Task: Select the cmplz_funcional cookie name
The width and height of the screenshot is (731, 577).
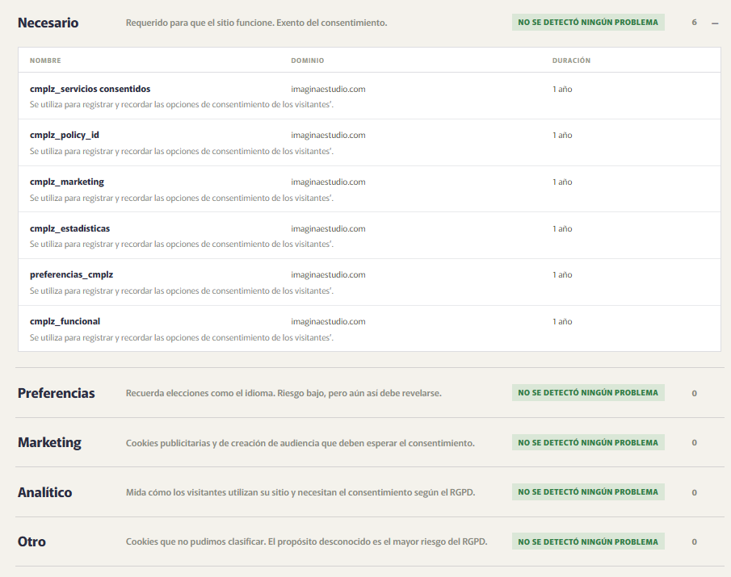Action: click(x=65, y=321)
